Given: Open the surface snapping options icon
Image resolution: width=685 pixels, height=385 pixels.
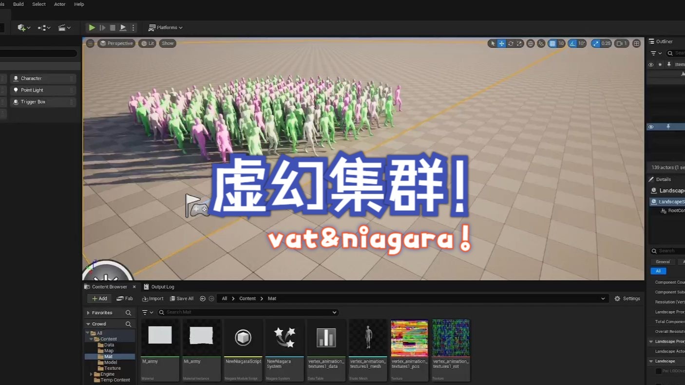Looking at the screenshot, I should click(541, 43).
